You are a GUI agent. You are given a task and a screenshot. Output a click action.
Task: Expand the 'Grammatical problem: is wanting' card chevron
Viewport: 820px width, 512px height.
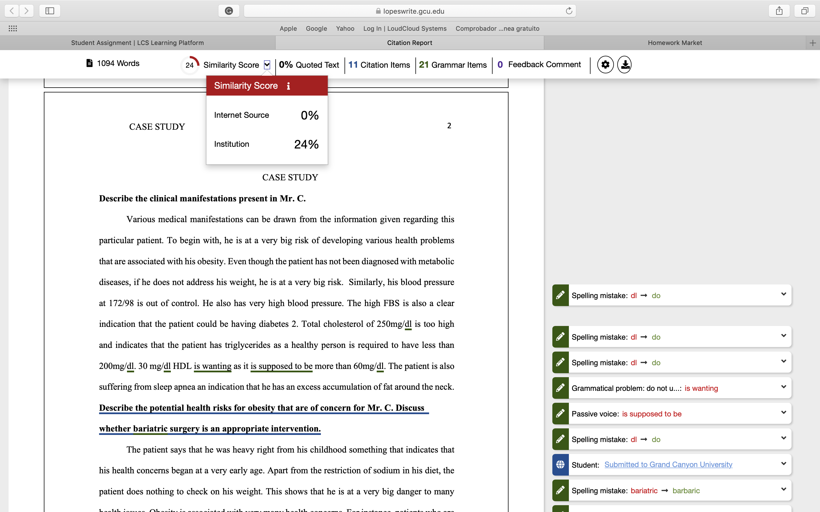tap(783, 387)
